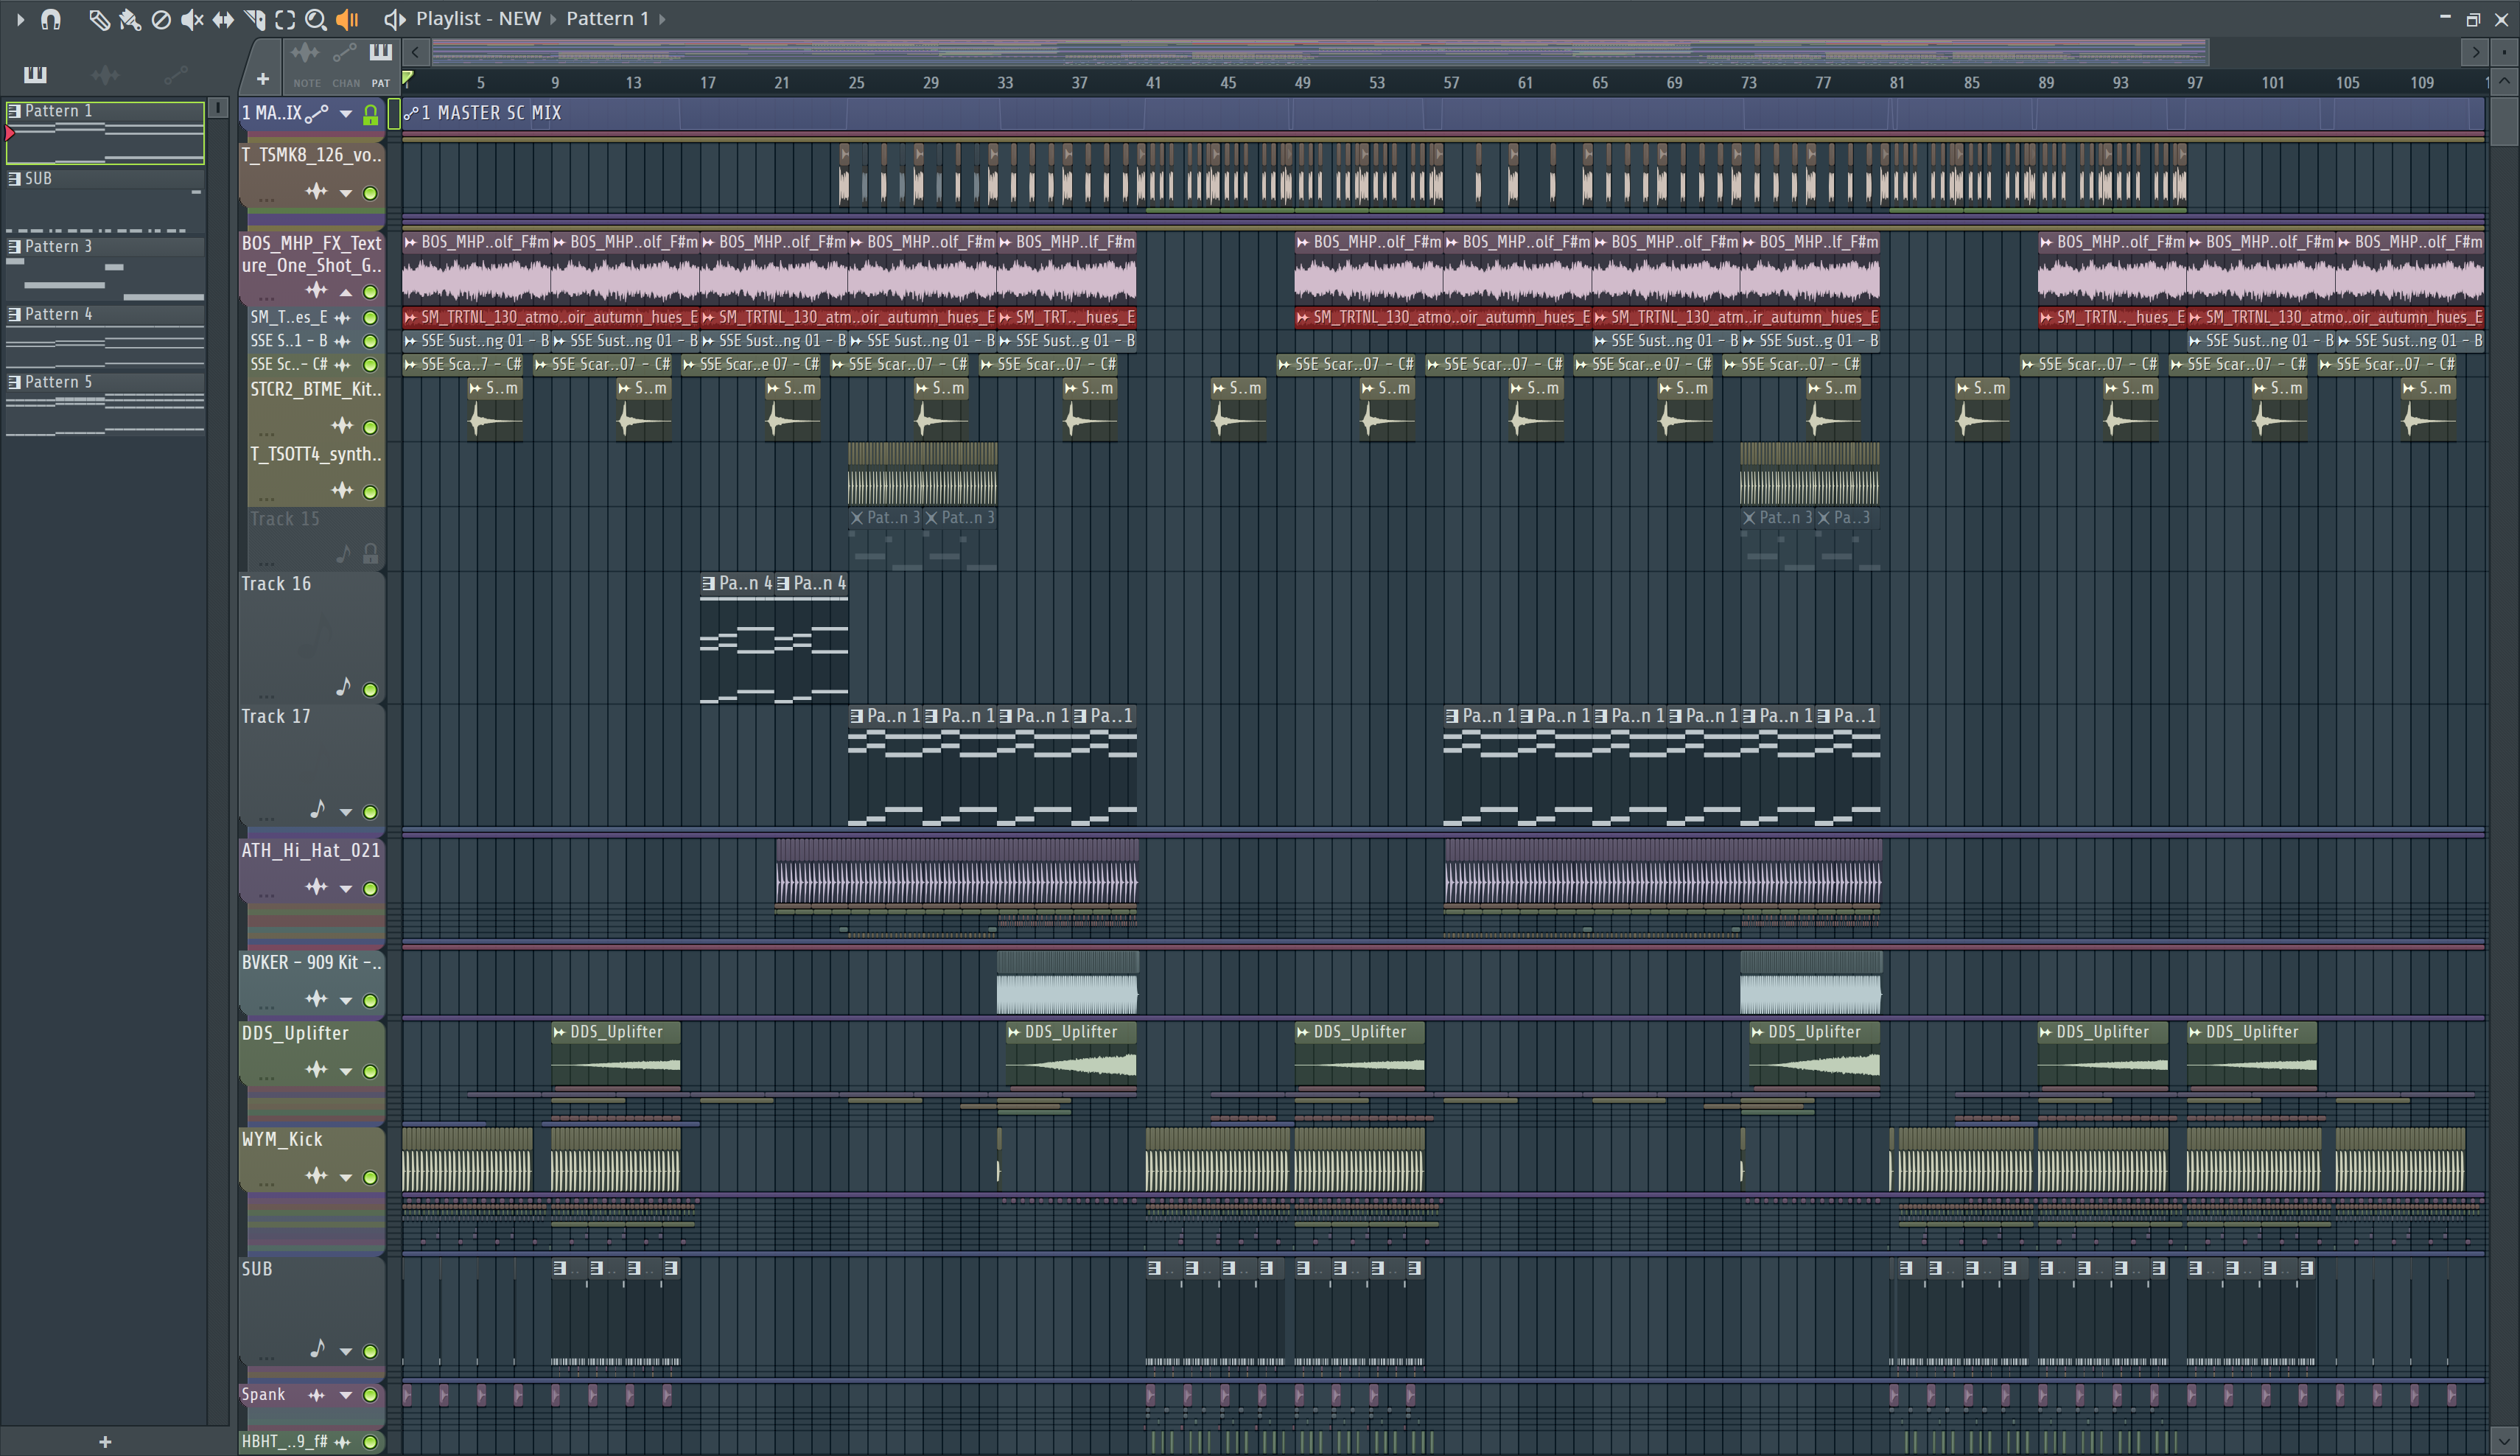Open dropdown arrow on DDS_Uplifter track

[346, 1071]
